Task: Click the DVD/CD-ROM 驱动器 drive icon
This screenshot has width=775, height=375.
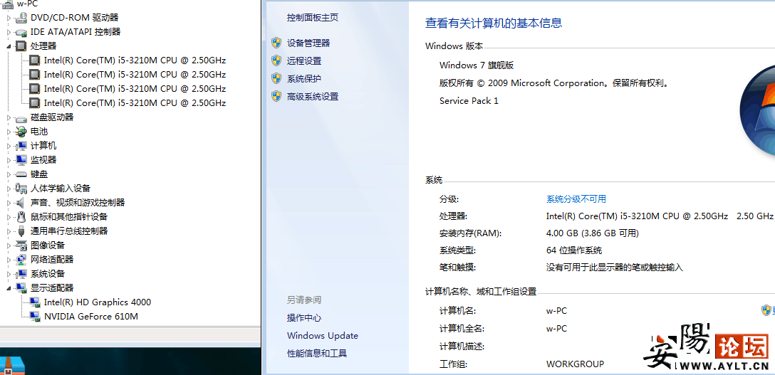Action: tap(21, 18)
